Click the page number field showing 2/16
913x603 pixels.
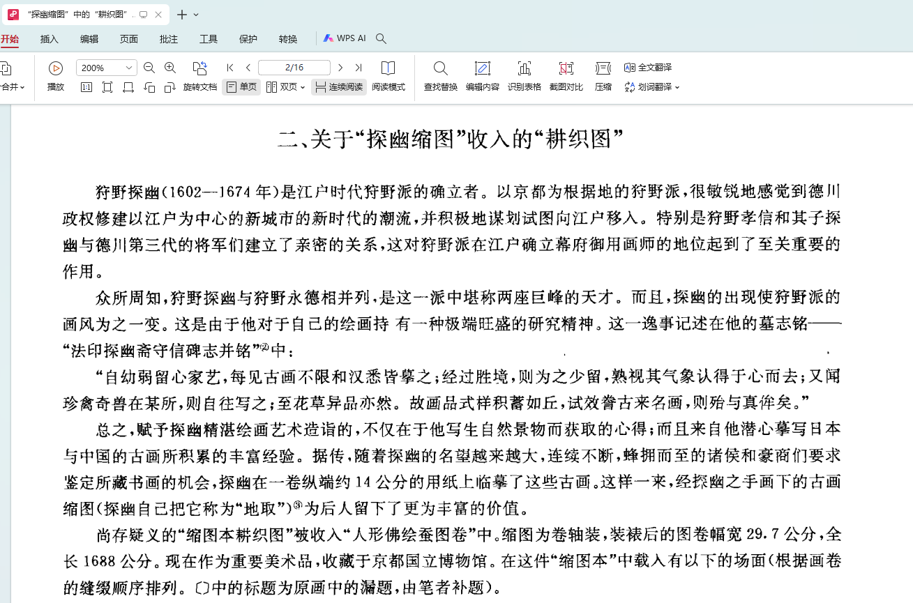pyautogui.click(x=294, y=68)
